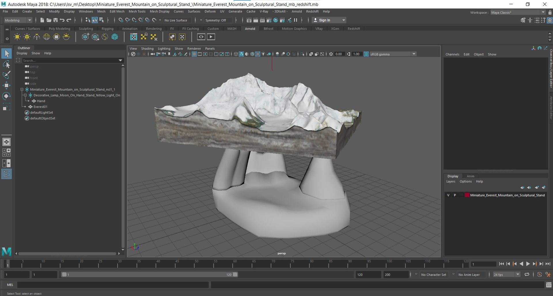Screen dimensions: 553x296
Task: Open sRGB gamma view transform dropdown
Action: tap(393, 54)
